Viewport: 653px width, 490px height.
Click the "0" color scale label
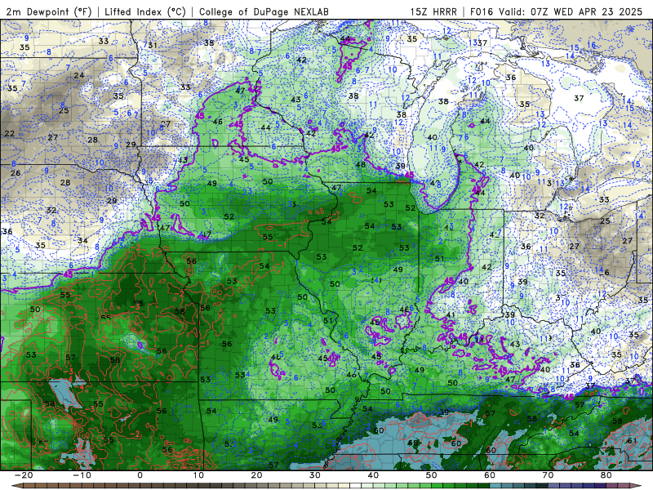140,475
